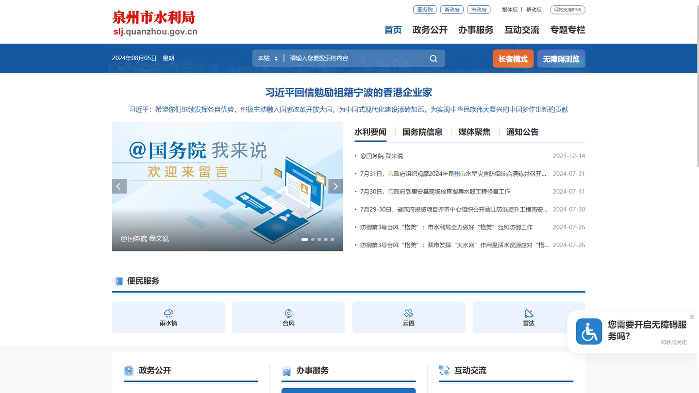Screen dimensions: 699x393
Task: Click the search content input field
Action: (x=355, y=58)
